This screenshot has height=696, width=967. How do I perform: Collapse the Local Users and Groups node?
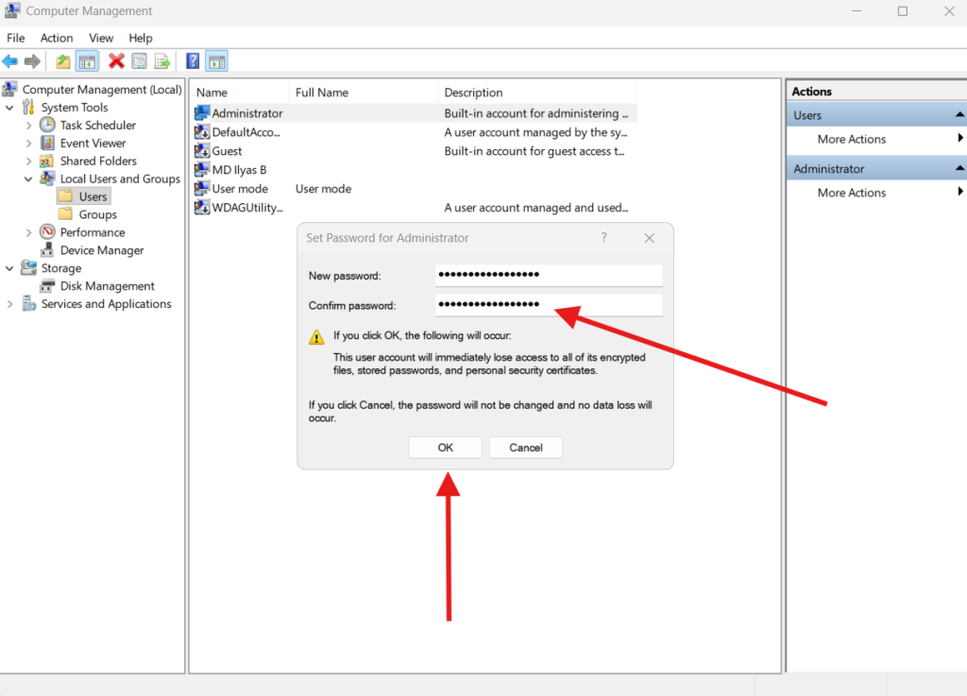coord(28,178)
